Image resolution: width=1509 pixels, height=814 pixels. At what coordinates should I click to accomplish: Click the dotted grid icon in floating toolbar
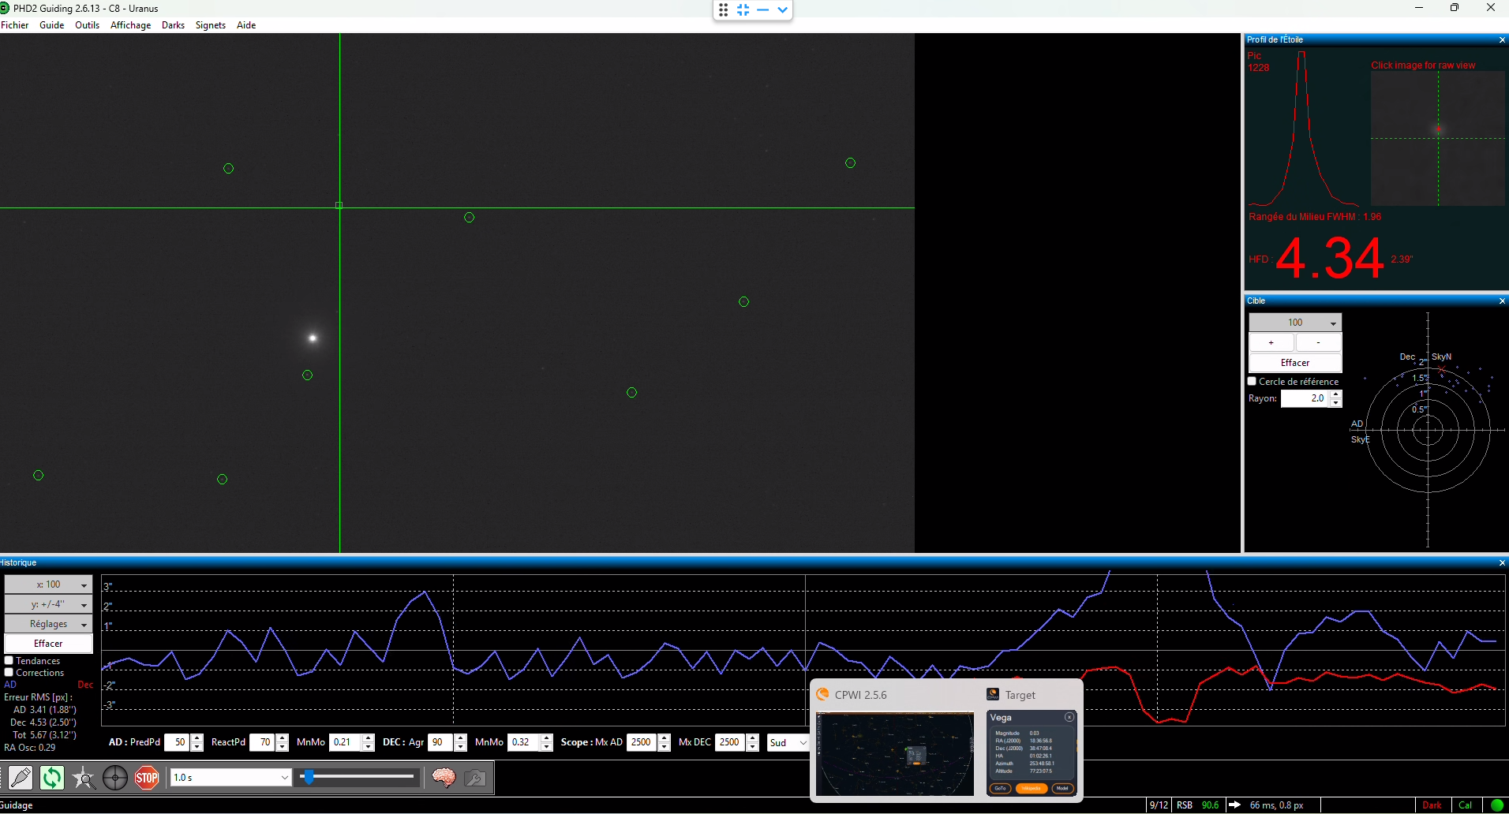click(x=724, y=9)
